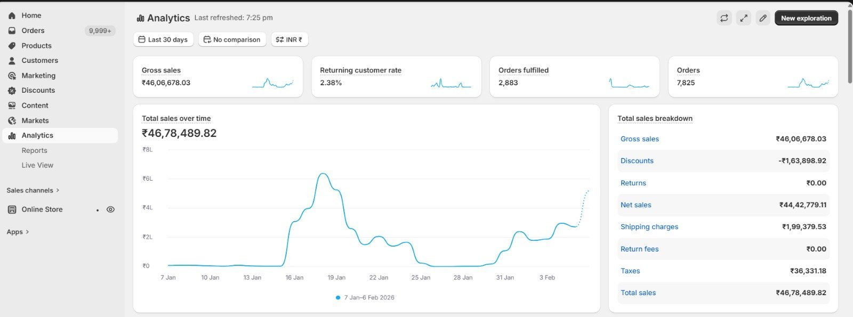Click the expand fullscreen arrows icon
This screenshot has height=317, width=853.
tap(744, 18)
